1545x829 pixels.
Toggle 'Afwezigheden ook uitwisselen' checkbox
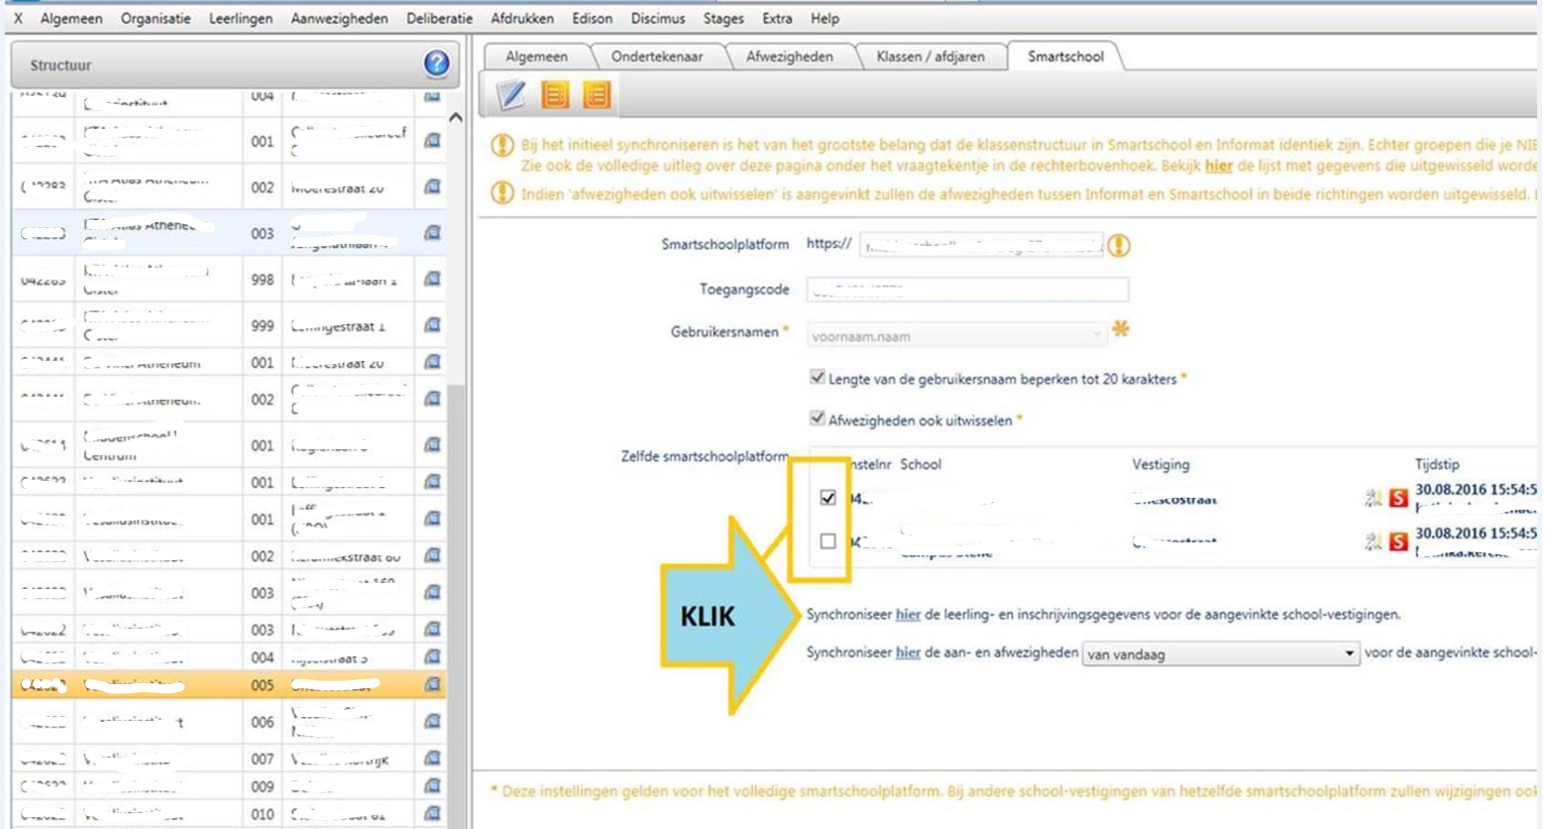(x=818, y=418)
